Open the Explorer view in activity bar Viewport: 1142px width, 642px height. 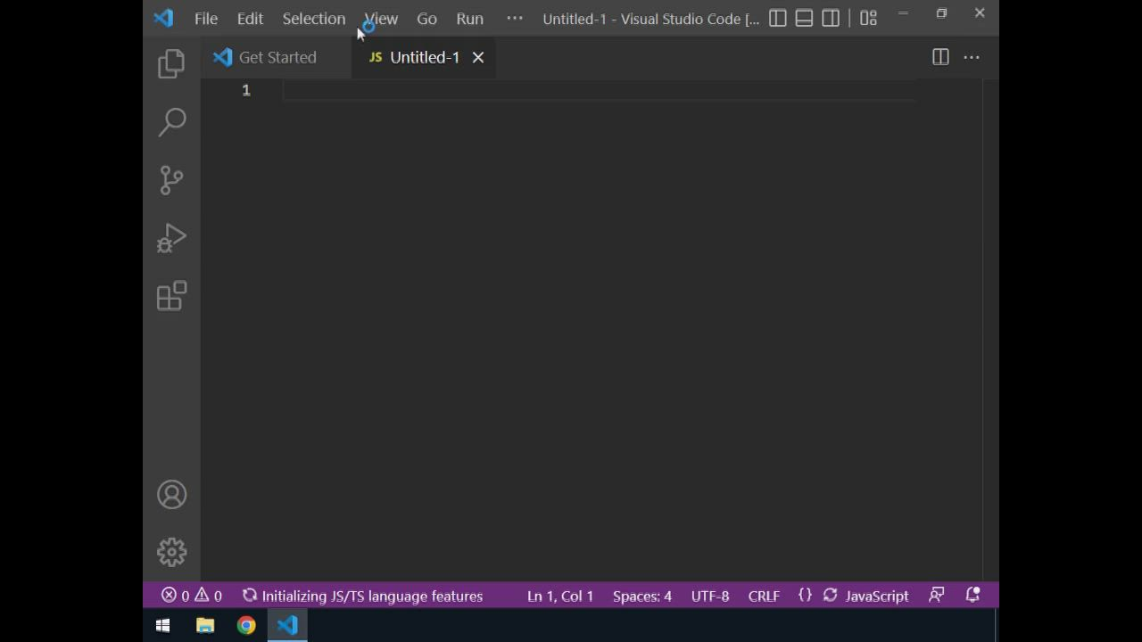tap(171, 63)
